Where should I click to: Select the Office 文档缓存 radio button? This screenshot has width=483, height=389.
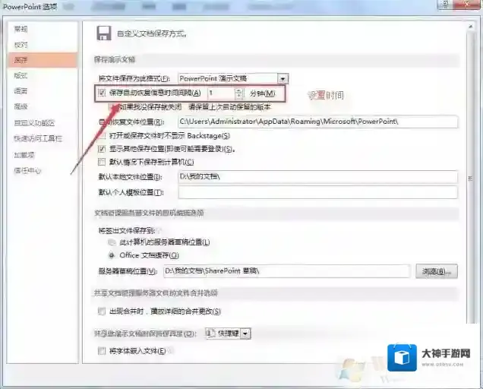[x=112, y=255]
